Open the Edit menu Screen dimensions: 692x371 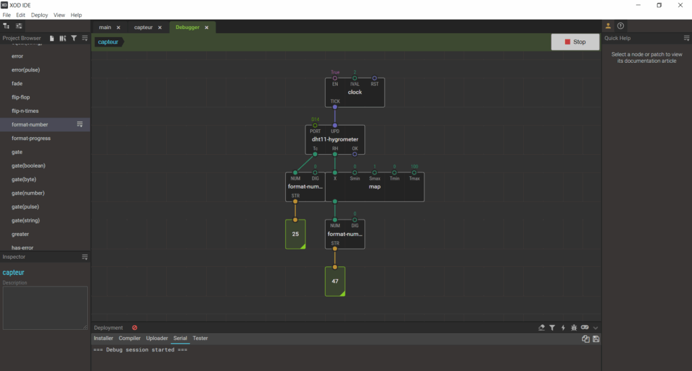21,15
